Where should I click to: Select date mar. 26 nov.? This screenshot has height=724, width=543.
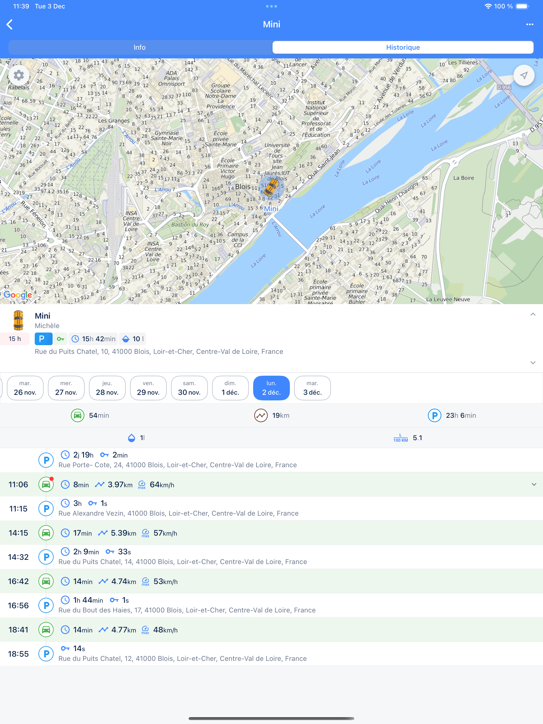coord(25,388)
